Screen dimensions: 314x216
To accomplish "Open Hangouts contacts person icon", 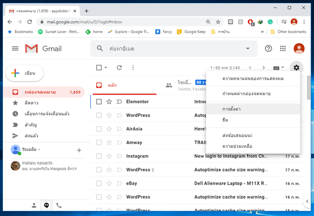I will click(34, 205).
